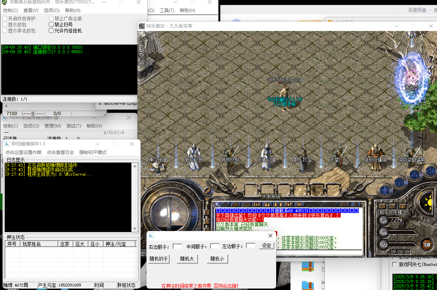Viewport: 437px width, 290px height.
Task: Open the 控制(C) menu in gateway window
Action: (11, 11)
